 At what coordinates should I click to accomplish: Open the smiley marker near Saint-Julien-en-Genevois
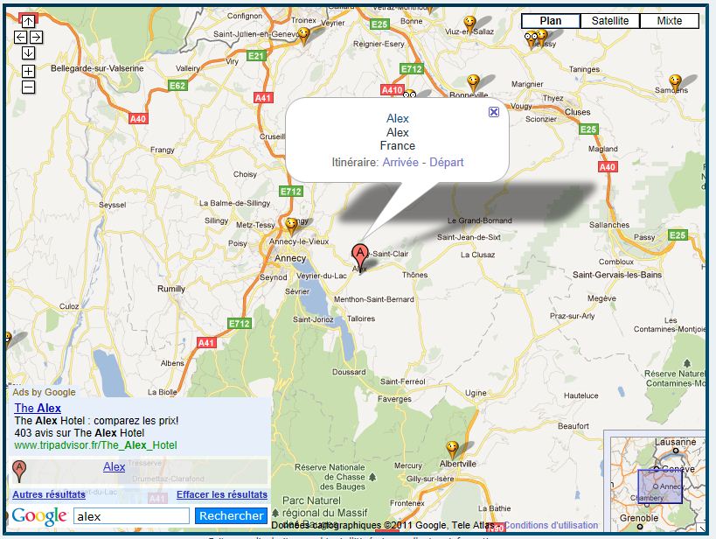[303, 35]
